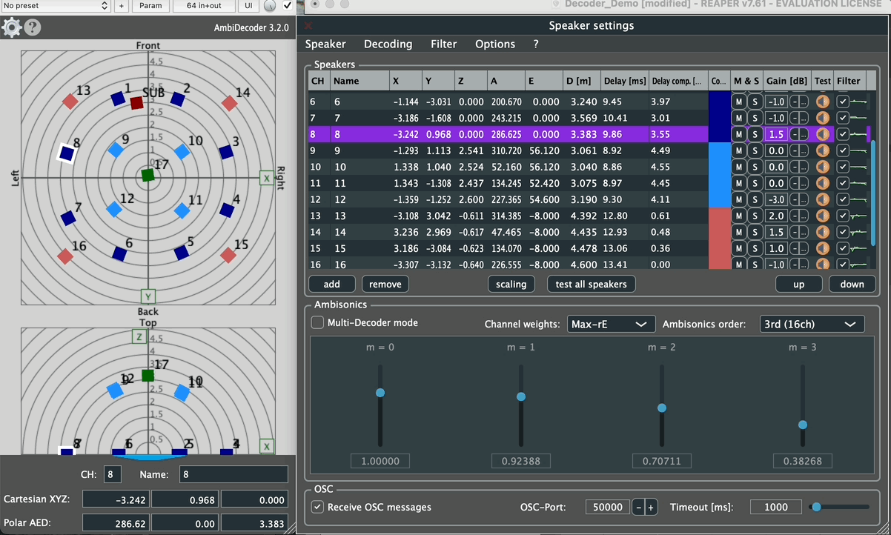Play test signal for speaker 9

pyautogui.click(x=822, y=150)
